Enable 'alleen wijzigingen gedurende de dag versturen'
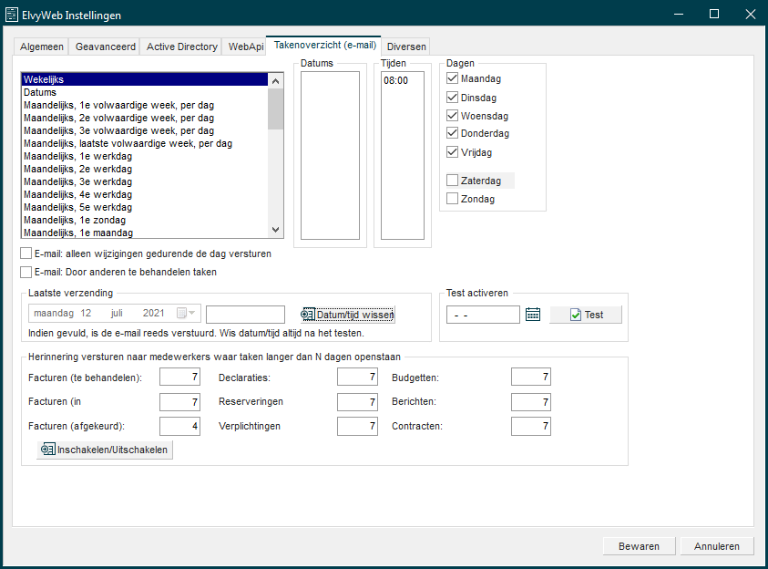Viewport: 768px width, 569px height. click(26, 253)
